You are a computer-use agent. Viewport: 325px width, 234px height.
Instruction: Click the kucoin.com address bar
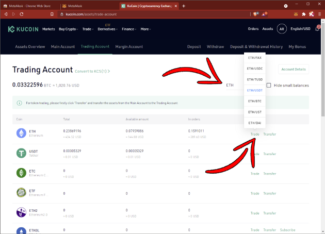click(x=153, y=14)
